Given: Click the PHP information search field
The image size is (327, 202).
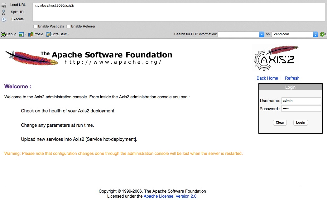Looking at the screenshot, I should [238, 34].
